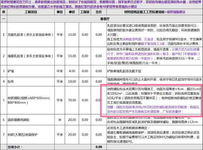This screenshot has height=150, width=203.
Task: Select the 单位 column header
Action: point(60,12)
